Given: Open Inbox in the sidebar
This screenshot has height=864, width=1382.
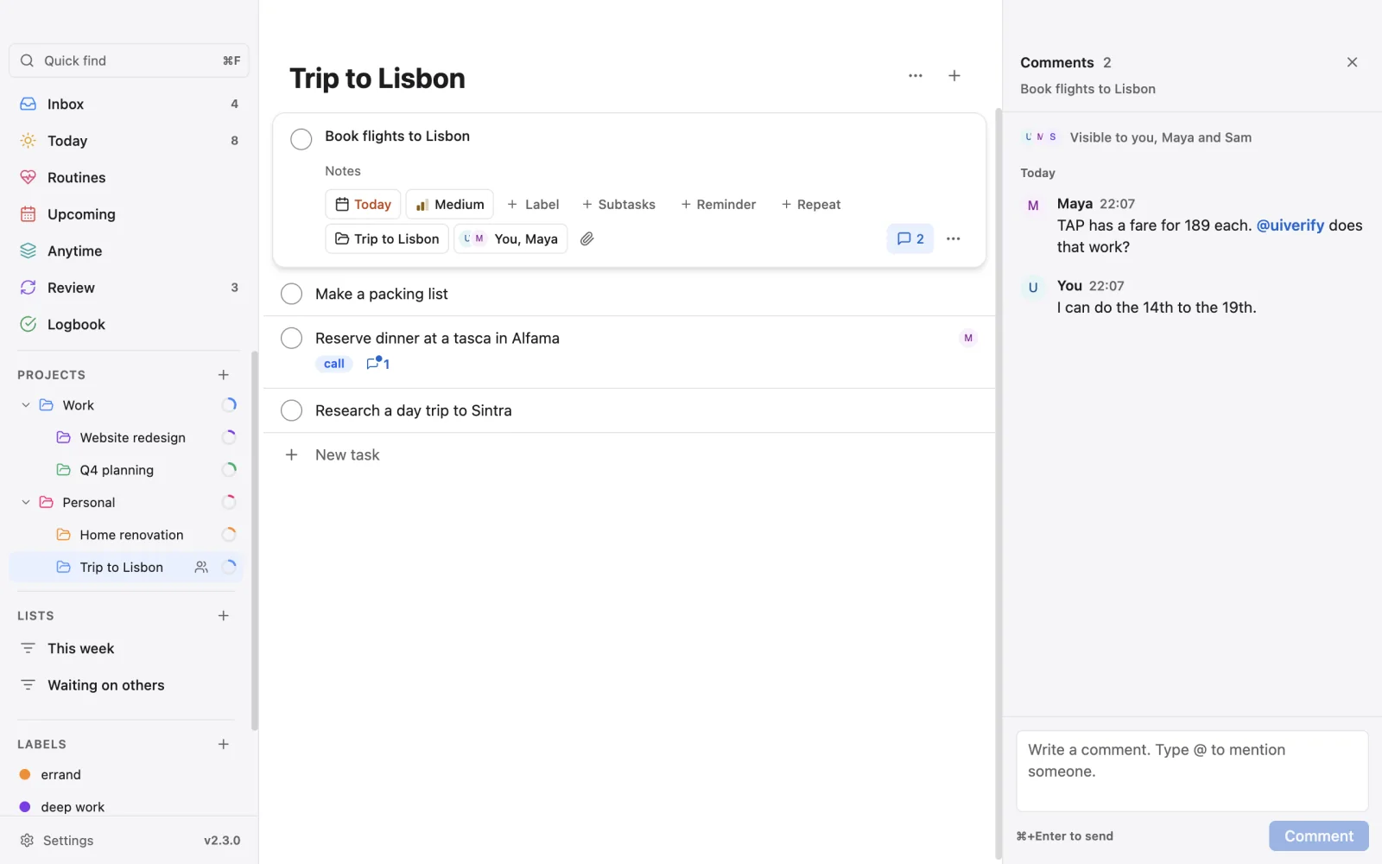Looking at the screenshot, I should click(129, 104).
